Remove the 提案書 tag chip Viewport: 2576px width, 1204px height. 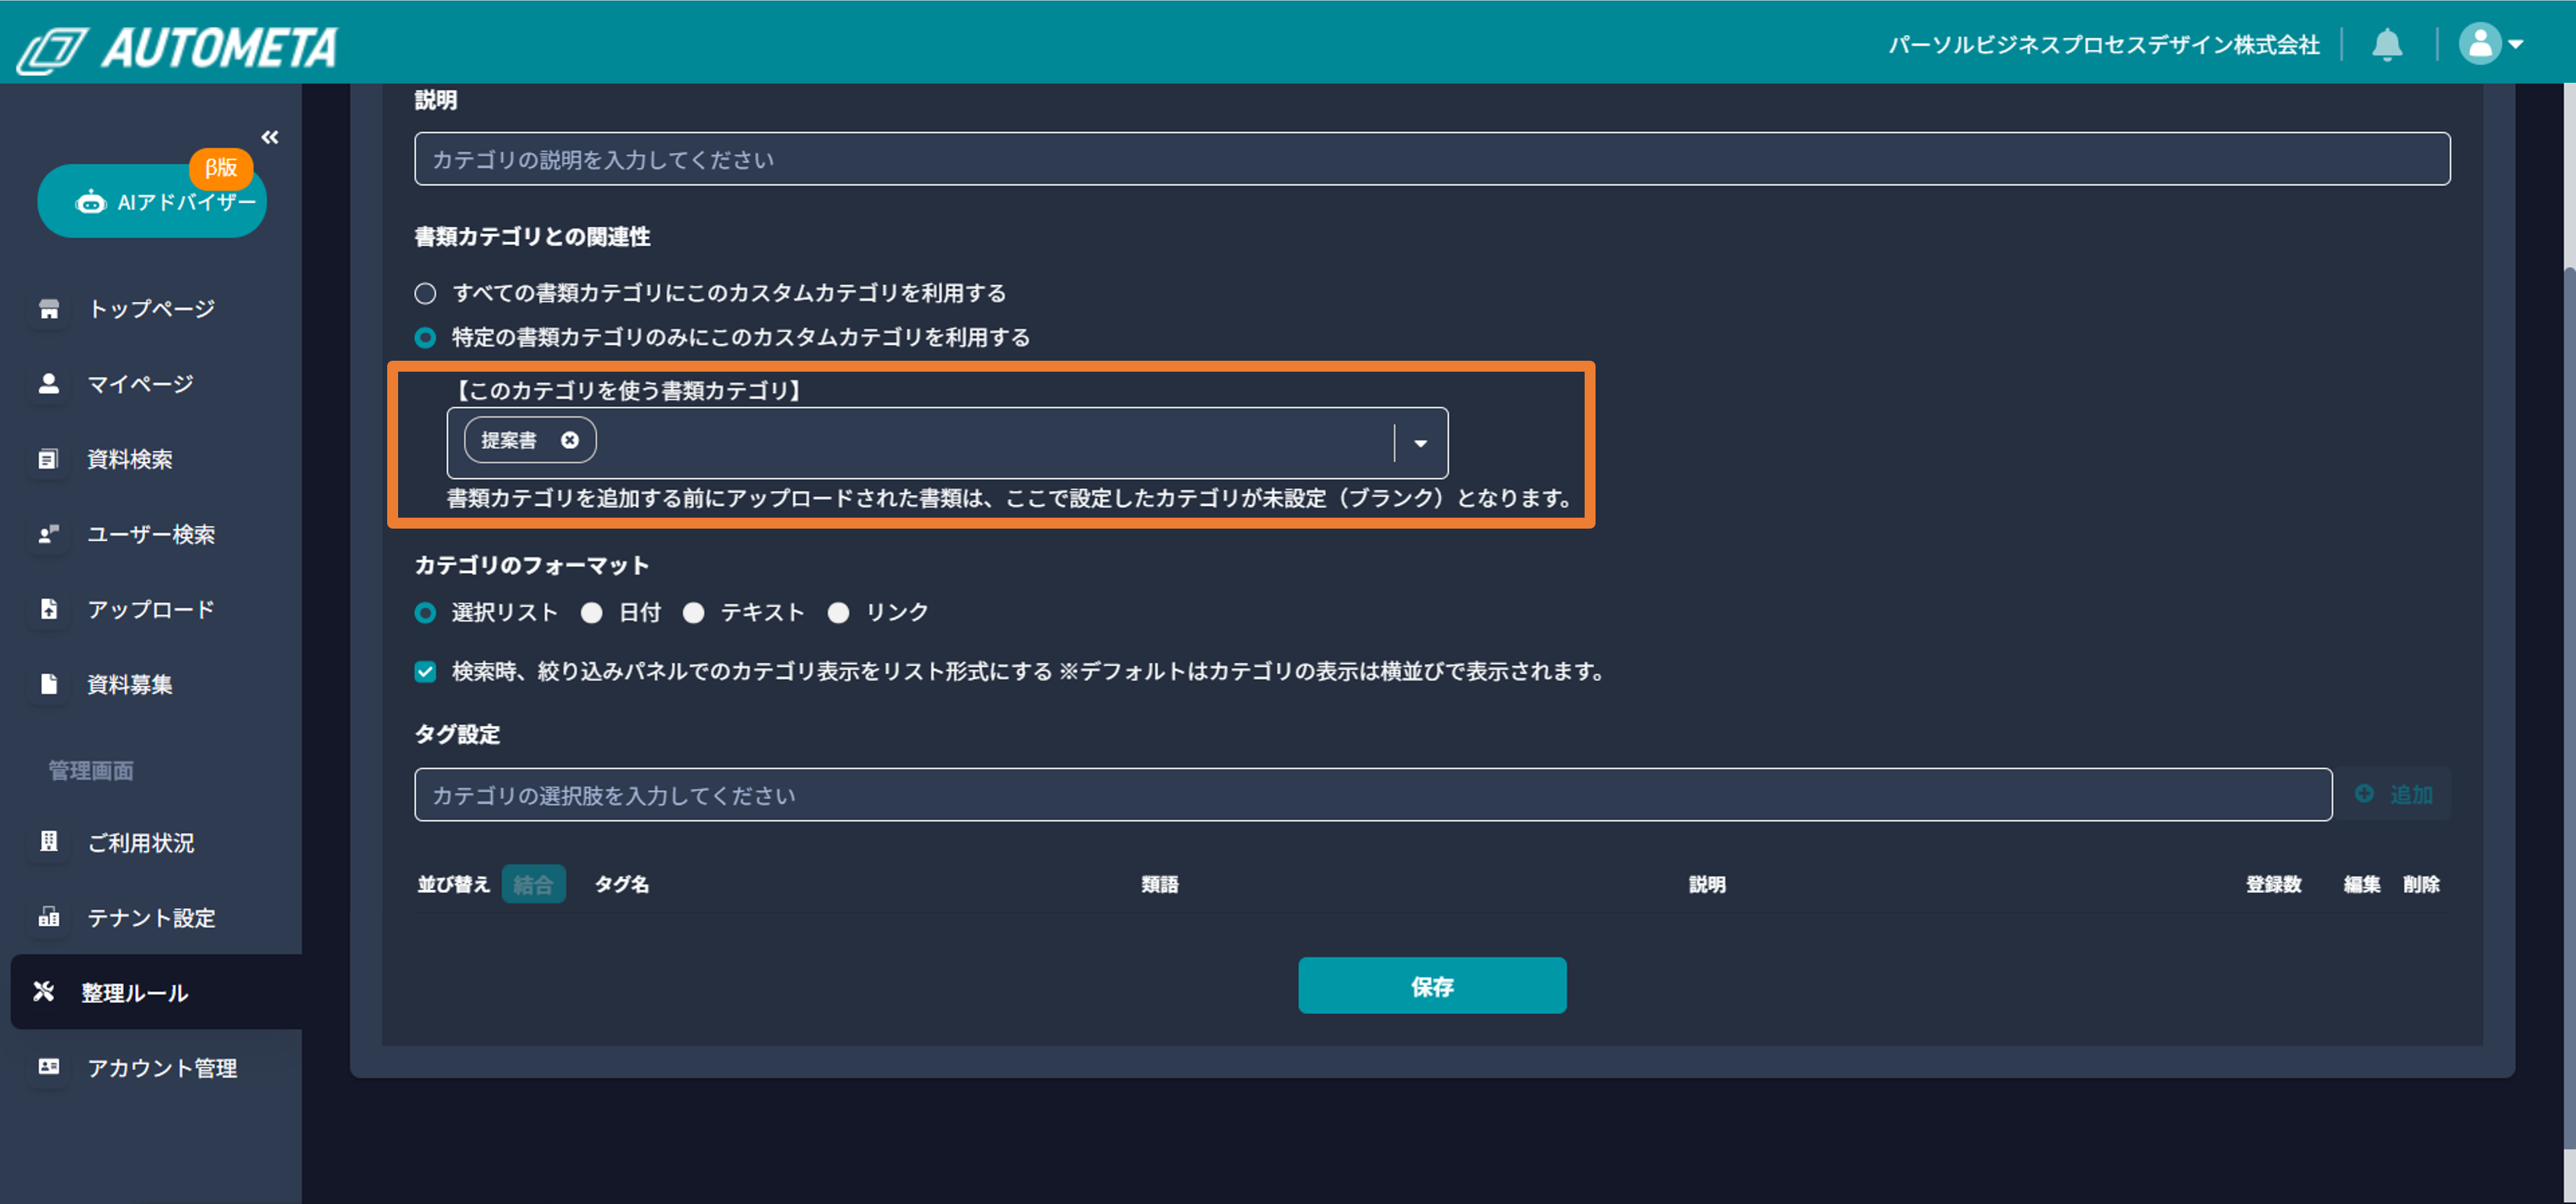570,440
